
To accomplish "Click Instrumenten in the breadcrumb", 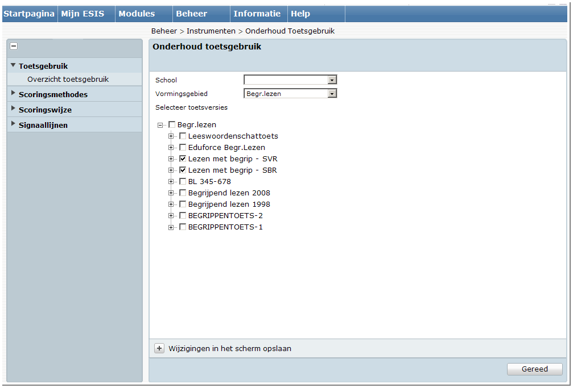I will point(211,31).
